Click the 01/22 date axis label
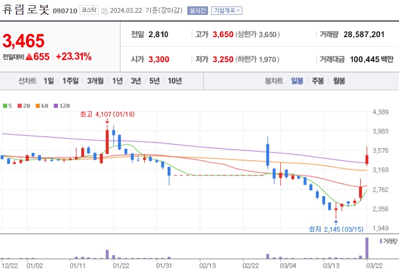The width and height of the screenshot is (399, 273). tap(121, 266)
